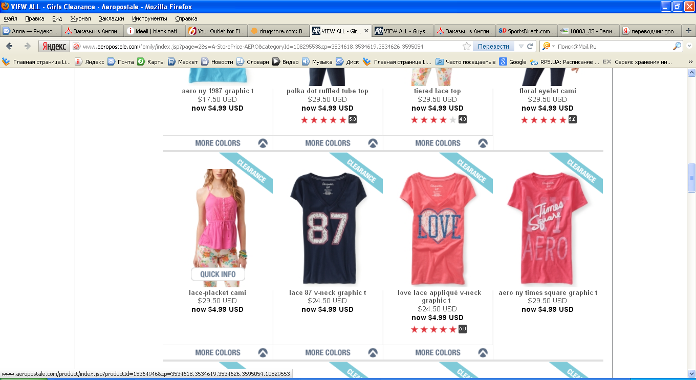Open the love lace appliqué v-neck graphic t link
Screen dimensions: 696x380
440,297
